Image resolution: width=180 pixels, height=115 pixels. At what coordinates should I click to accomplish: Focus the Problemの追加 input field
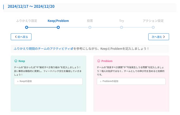click(131, 81)
